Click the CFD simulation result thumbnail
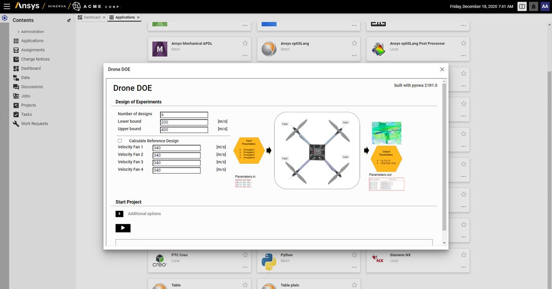The image size is (552, 289). [386, 133]
